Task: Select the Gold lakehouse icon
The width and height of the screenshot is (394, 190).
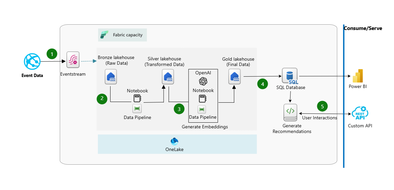Action: [235, 77]
